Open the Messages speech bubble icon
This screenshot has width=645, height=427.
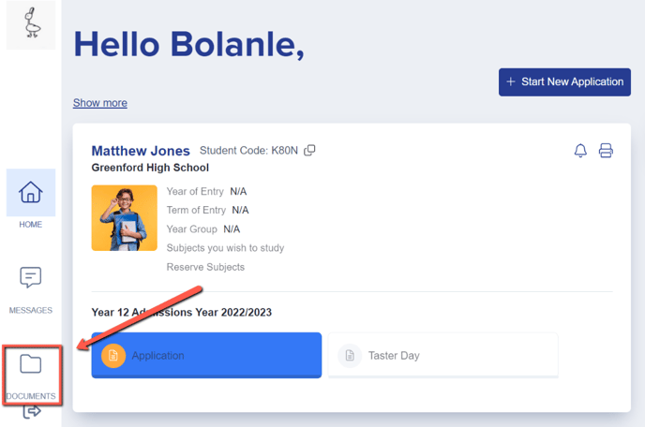tap(31, 277)
